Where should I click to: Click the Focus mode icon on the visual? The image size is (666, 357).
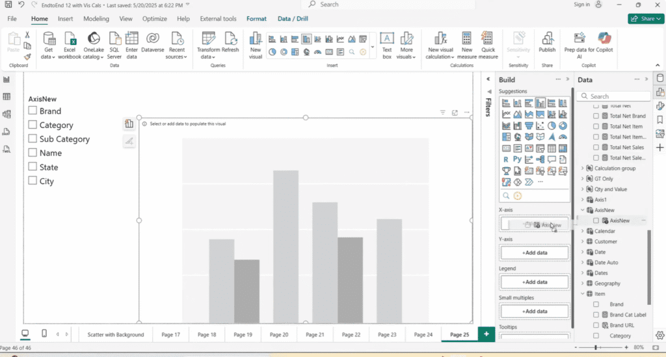click(x=455, y=112)
